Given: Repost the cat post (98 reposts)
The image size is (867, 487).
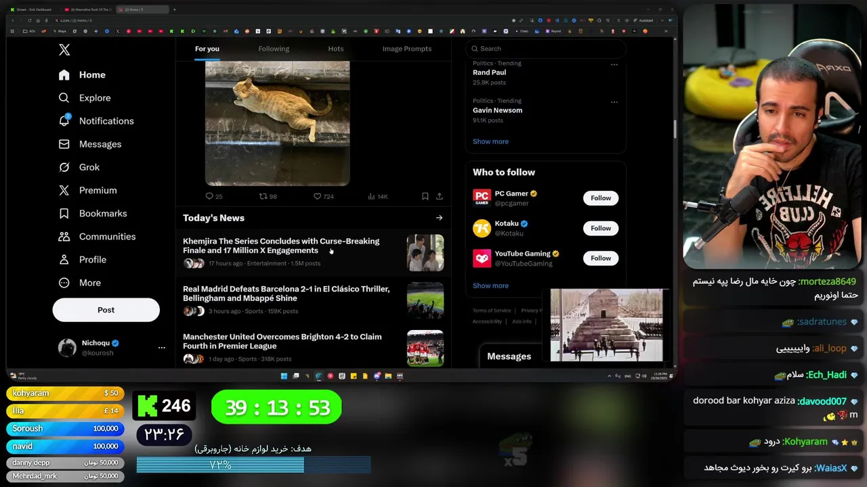Looking at the screenshot, I should click(268, 196).
